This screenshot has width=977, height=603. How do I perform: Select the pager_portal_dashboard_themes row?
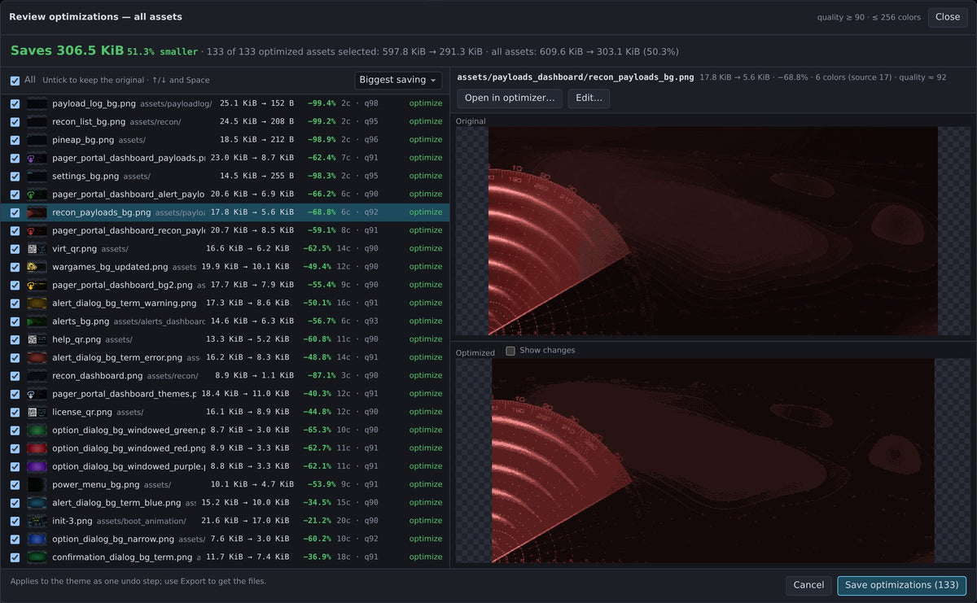[225, 394]
